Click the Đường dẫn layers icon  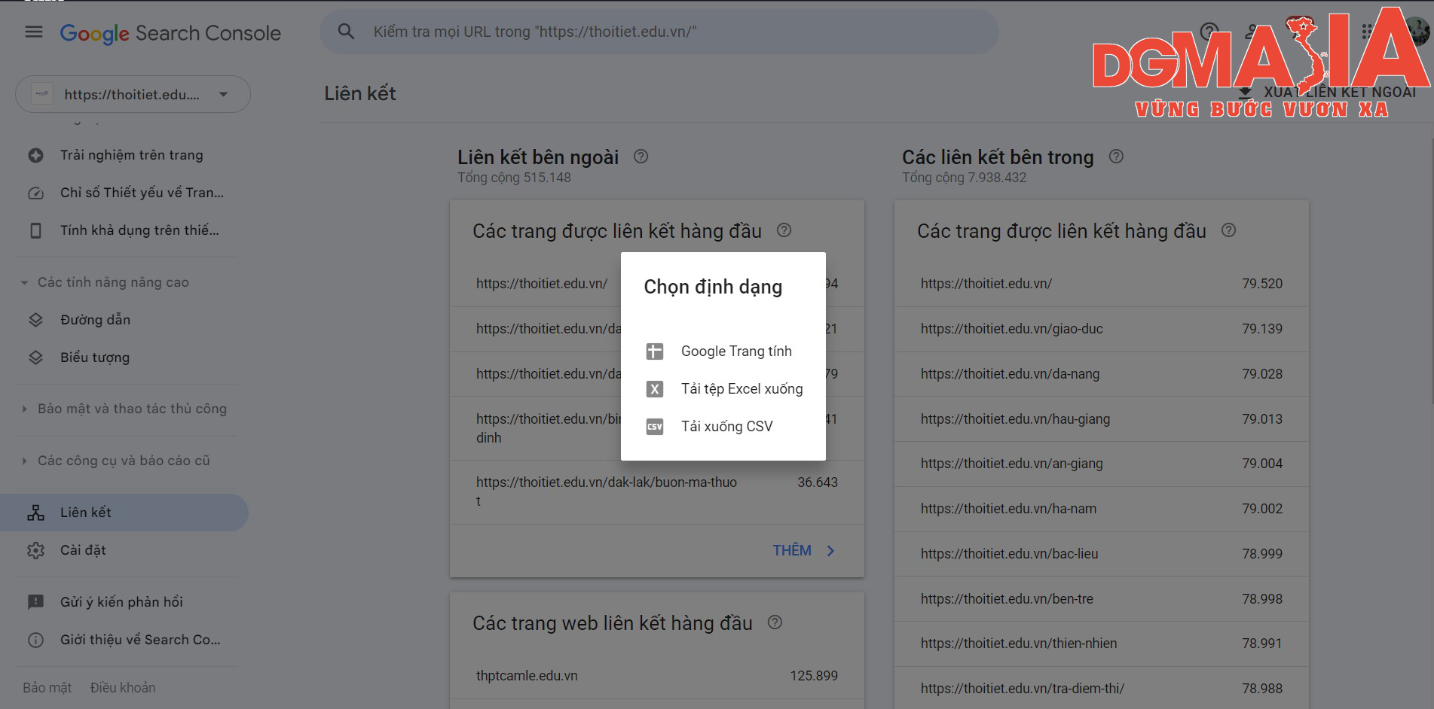pos(35,320)
